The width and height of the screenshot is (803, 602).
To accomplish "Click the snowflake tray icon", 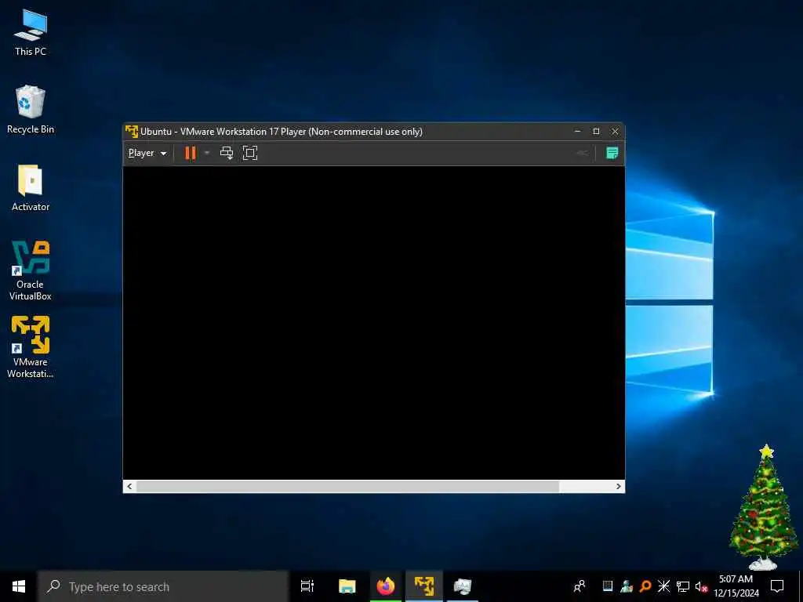I will (x=663, y=586).
